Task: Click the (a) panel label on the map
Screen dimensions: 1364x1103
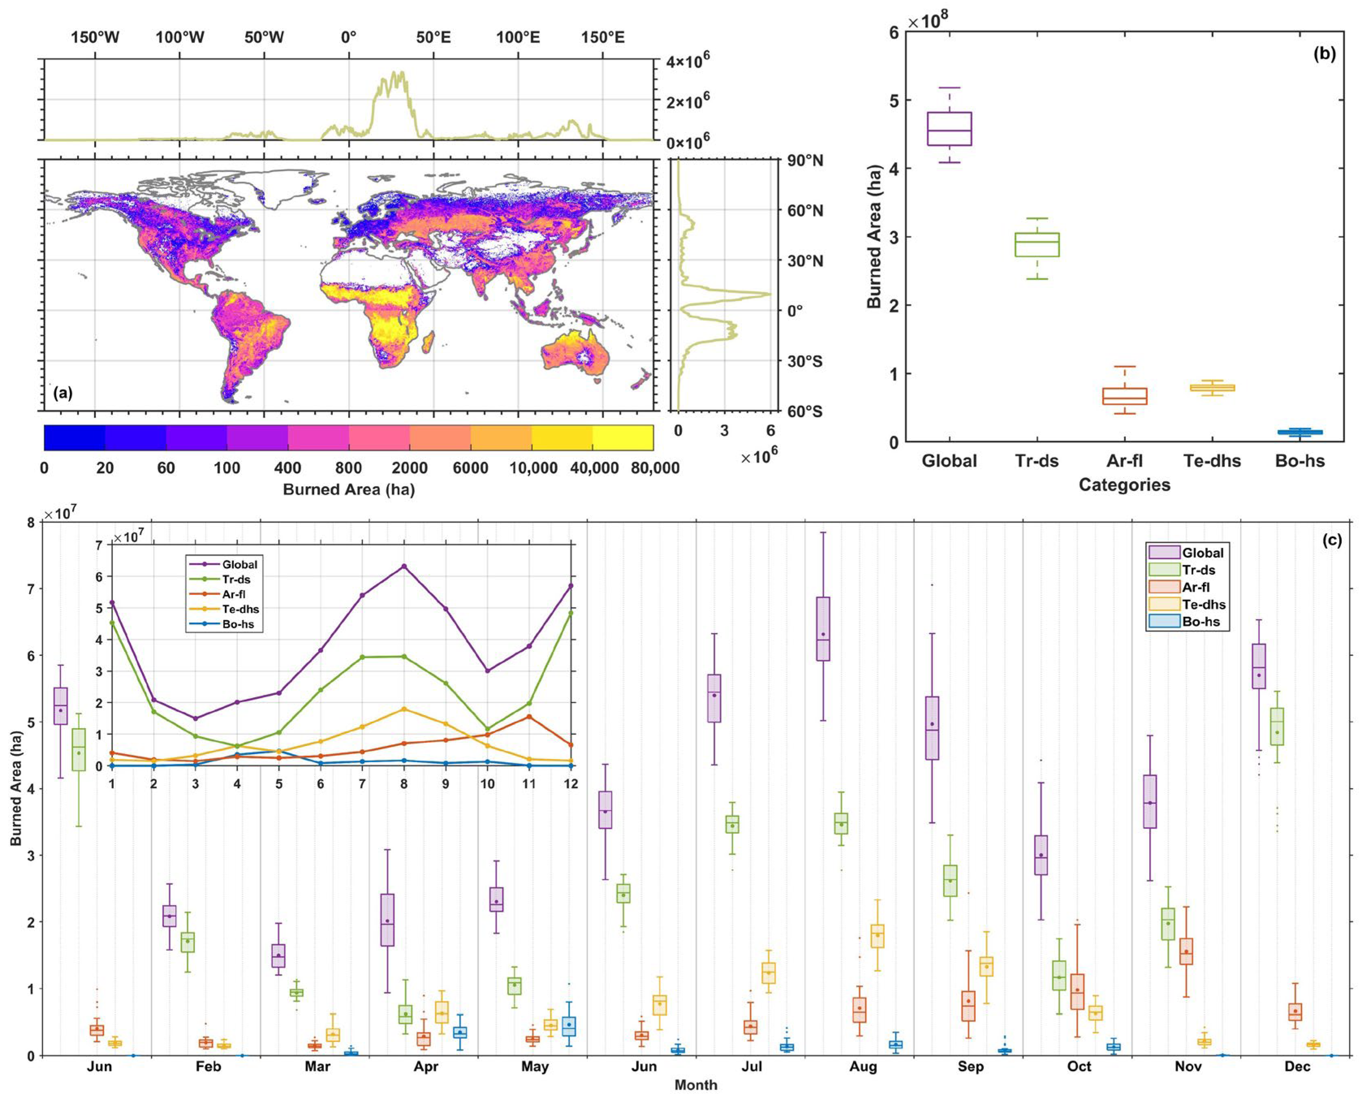Action: click(x=63, y=393)
